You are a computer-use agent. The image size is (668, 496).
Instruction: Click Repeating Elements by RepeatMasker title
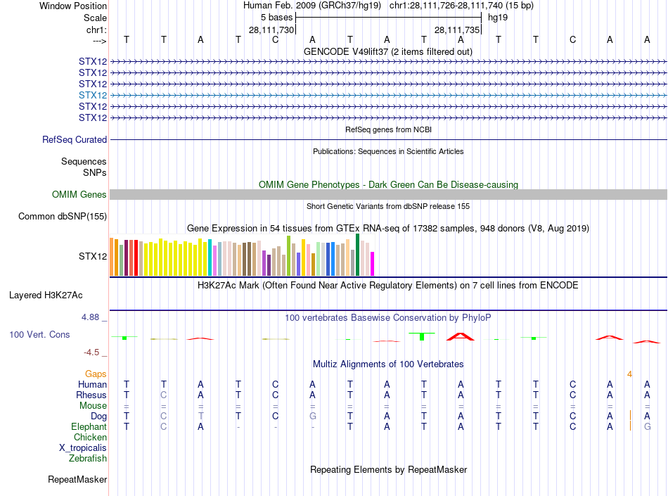pyautogui.click(x=388, y=469)
